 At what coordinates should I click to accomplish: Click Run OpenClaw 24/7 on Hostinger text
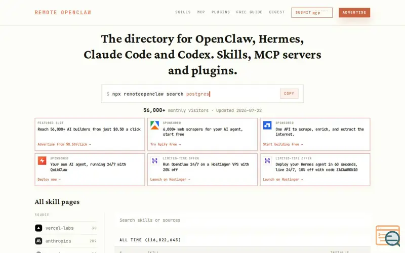[206, 167]
